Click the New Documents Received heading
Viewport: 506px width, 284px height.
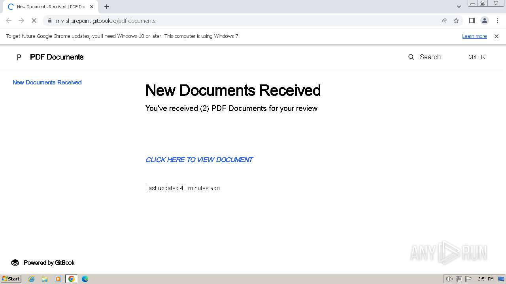(233, 90)
